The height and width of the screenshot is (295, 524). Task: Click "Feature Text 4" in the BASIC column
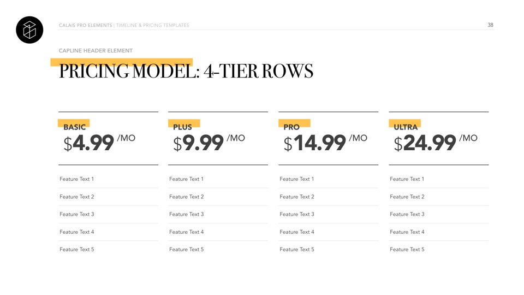[x=76, y=232]
